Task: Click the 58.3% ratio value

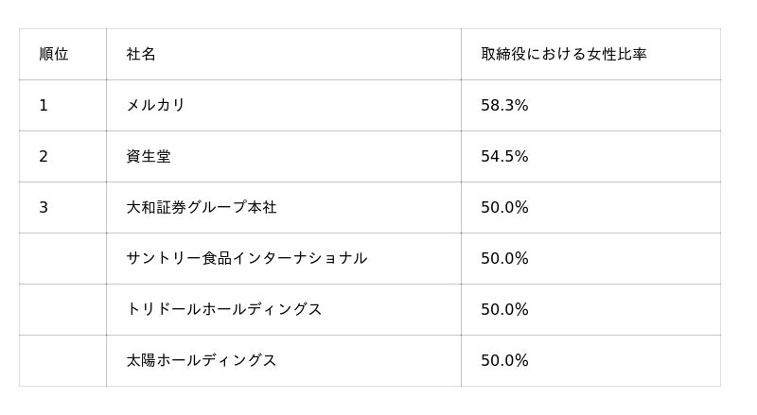Action: pos(504,106)
